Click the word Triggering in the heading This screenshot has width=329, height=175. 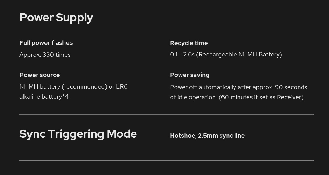(x=76, y=134)
